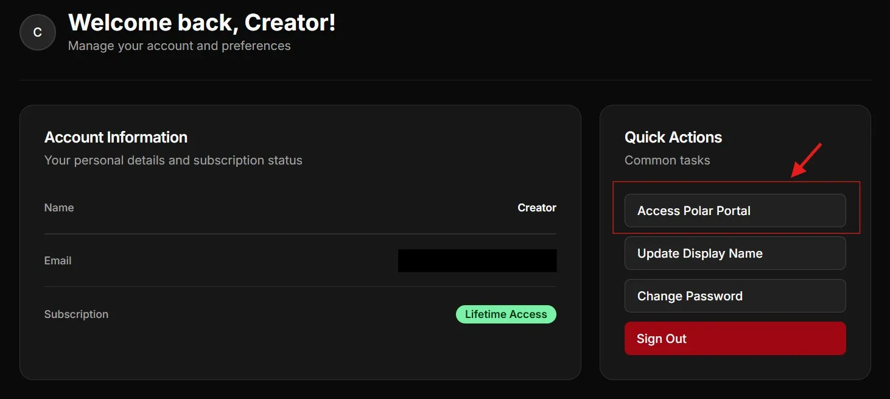Click the green Lifetime Access badge
This screenshot has height=399, width=890.
(506, 314)
